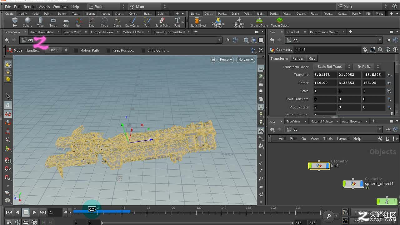Create a Sphere from the shelf
This screenshot has height=225, width=400.
(x=27, y=22)
